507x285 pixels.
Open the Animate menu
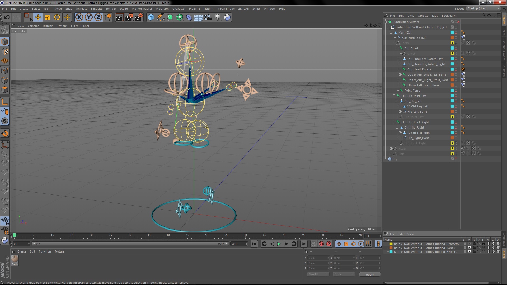(81, 8)
